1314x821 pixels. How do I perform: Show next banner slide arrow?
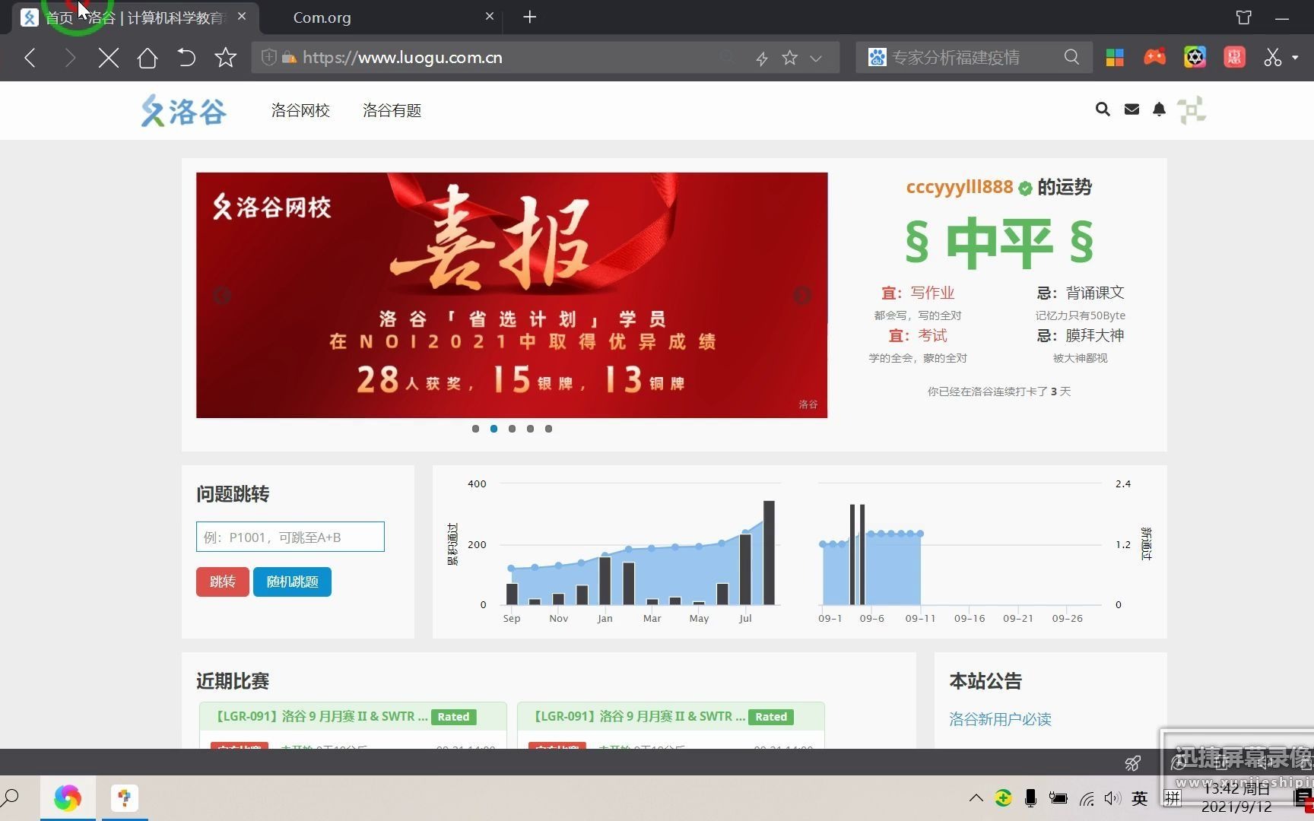(x=802, y=296)
